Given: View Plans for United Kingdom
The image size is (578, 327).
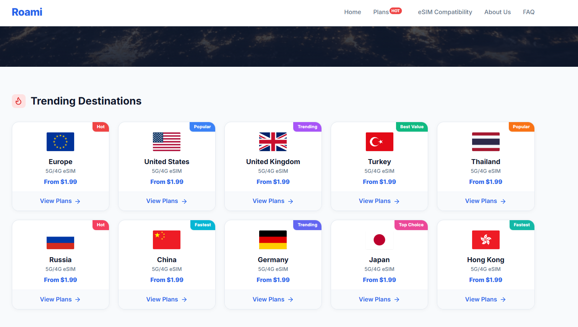Looking at the screenshot, I should pos(273,201).
